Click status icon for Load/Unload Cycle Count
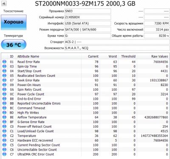170x159 pixels. point(5,131)
